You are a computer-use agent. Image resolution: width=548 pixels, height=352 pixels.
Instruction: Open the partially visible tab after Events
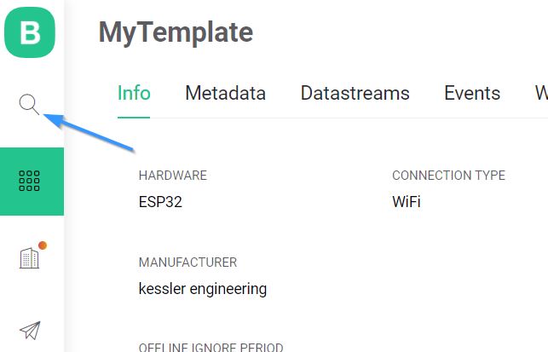[x=541, y=93]
